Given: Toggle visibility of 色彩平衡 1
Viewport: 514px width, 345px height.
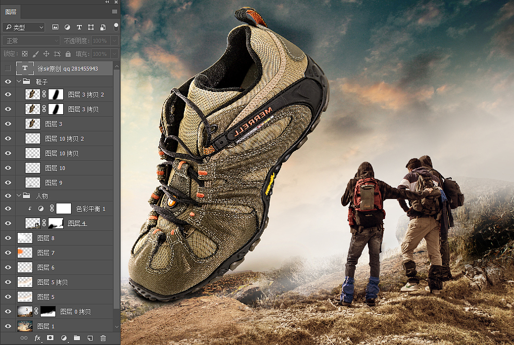Looking at the screenshot, I should point(8,209).
